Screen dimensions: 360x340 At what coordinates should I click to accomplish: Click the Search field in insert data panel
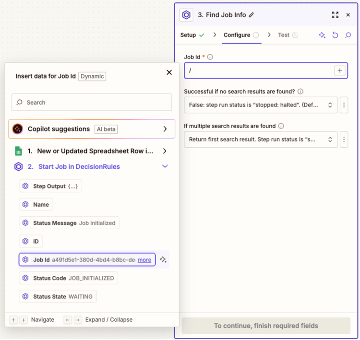click(92, 102)
